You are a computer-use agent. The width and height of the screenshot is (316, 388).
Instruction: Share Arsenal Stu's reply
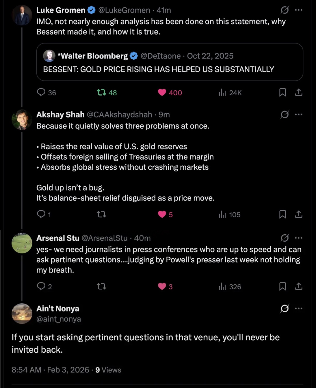pos(298,286)
